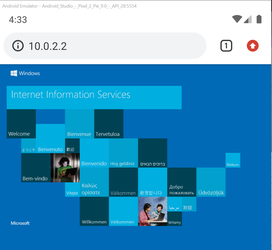Tap the Hoş geldiniz tile
The height and width of the screenshot is (250, 272).
(x=124, y=153)
